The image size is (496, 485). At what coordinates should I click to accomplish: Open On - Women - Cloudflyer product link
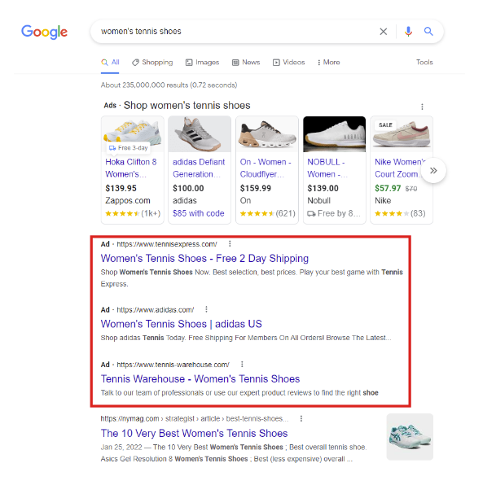click(266, 168)
